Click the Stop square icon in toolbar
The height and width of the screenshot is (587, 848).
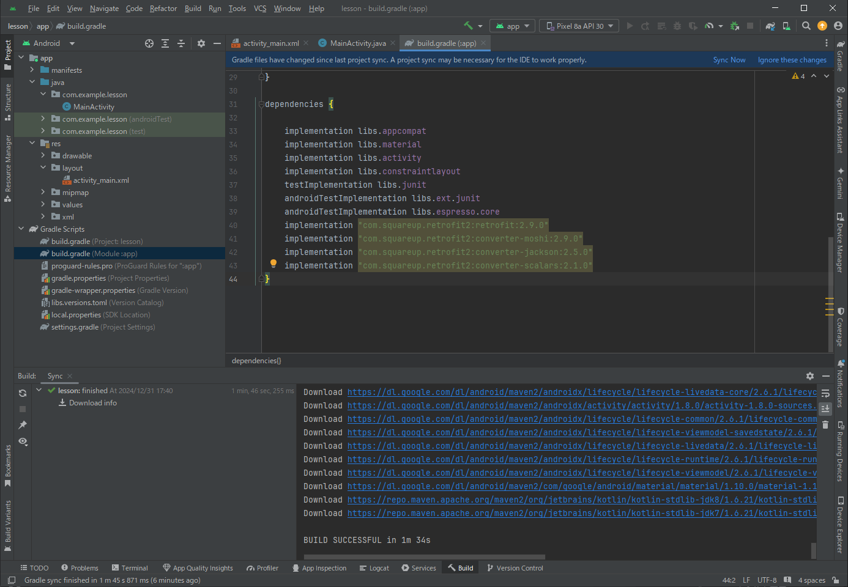coord(750,26)
